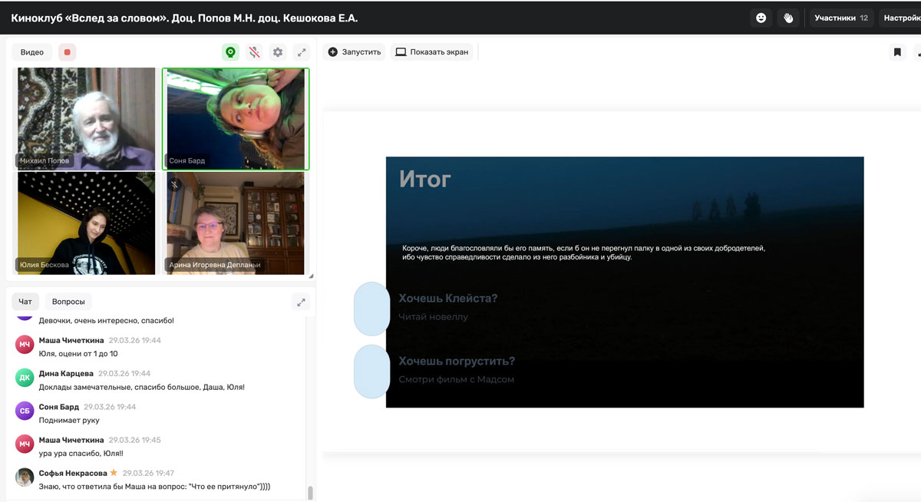Image resolution: width=921 pixels, height=502 pixels.
Task: Open the Настройки menu in header
Action: coord(901,18)
